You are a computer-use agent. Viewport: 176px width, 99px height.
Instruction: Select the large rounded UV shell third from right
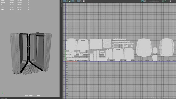click(x=144, y=48)
